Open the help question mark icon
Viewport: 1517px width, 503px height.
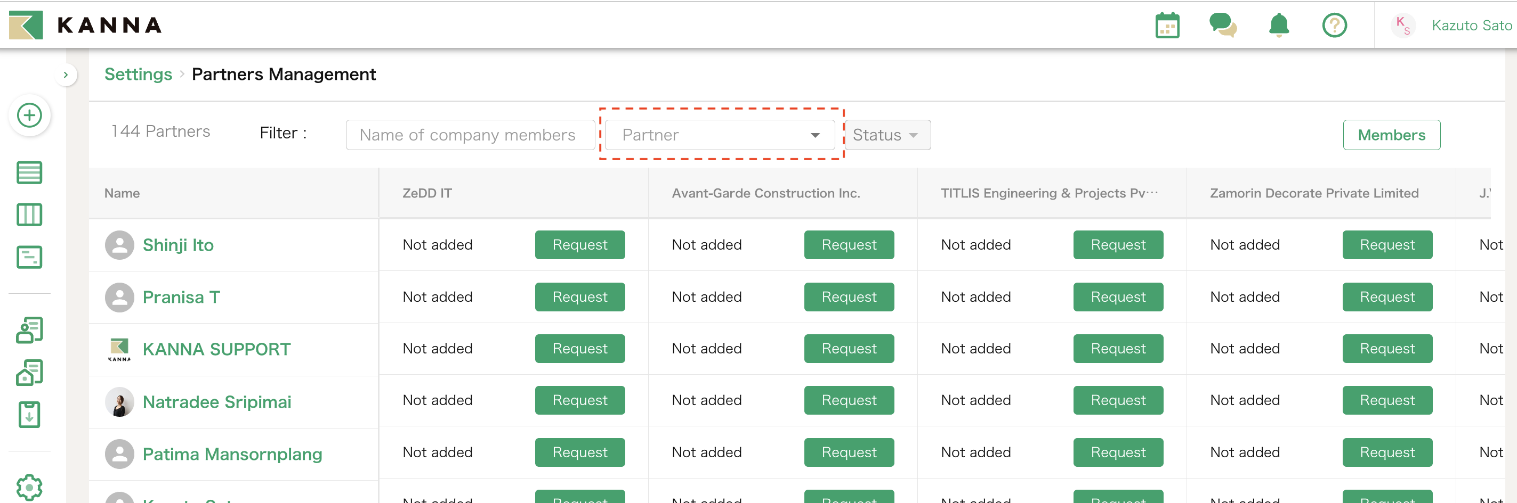[x=1334, y=26]
